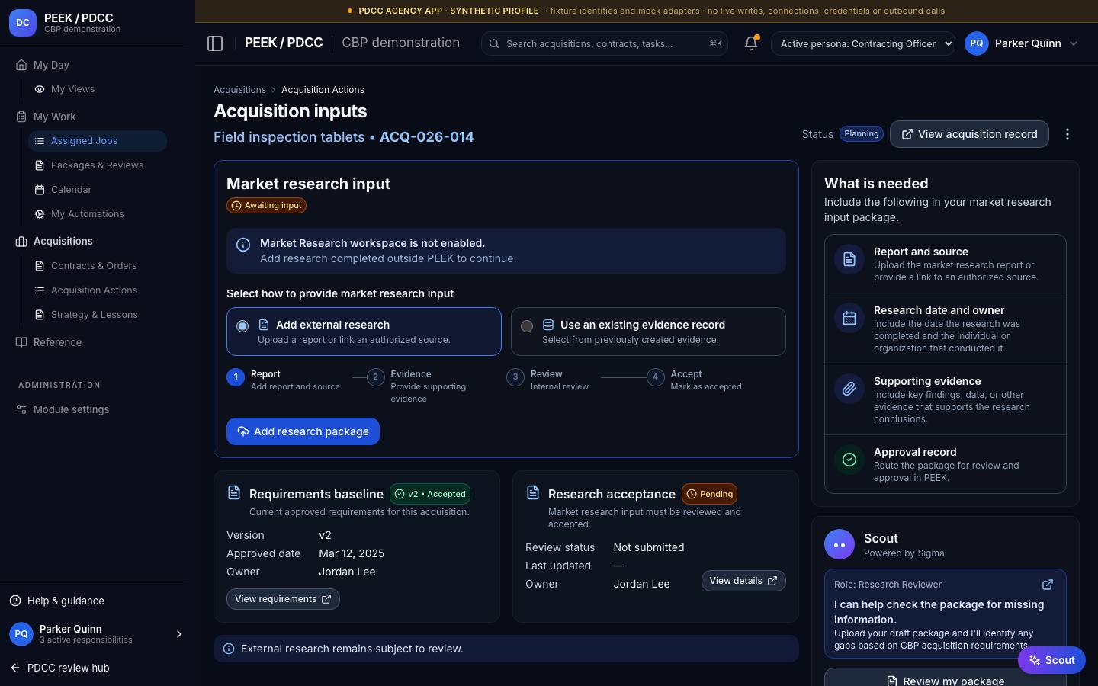Click the search acquisitions field

[605, 43]
